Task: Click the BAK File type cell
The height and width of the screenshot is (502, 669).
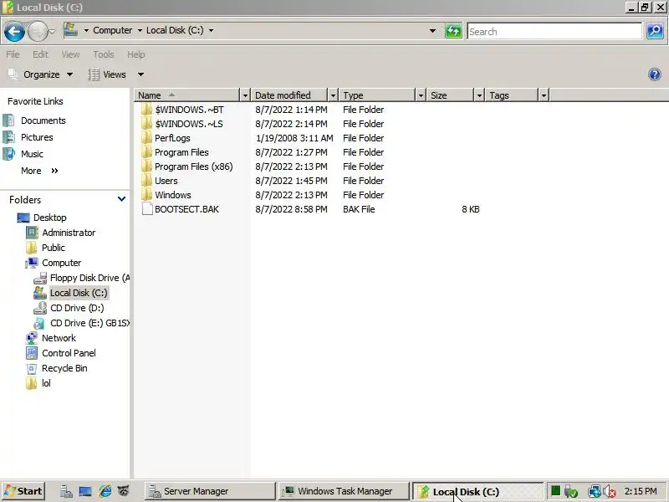Action: pos(359,209)
